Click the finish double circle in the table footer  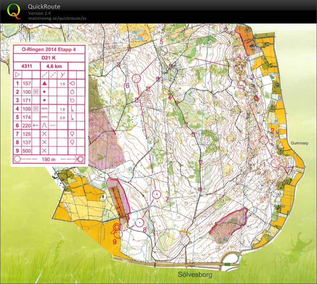point(81,159)
